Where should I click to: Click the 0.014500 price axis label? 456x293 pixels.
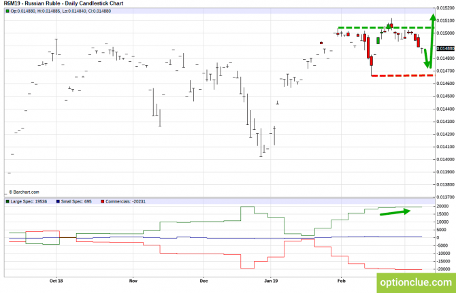click(x=446, y=96)
